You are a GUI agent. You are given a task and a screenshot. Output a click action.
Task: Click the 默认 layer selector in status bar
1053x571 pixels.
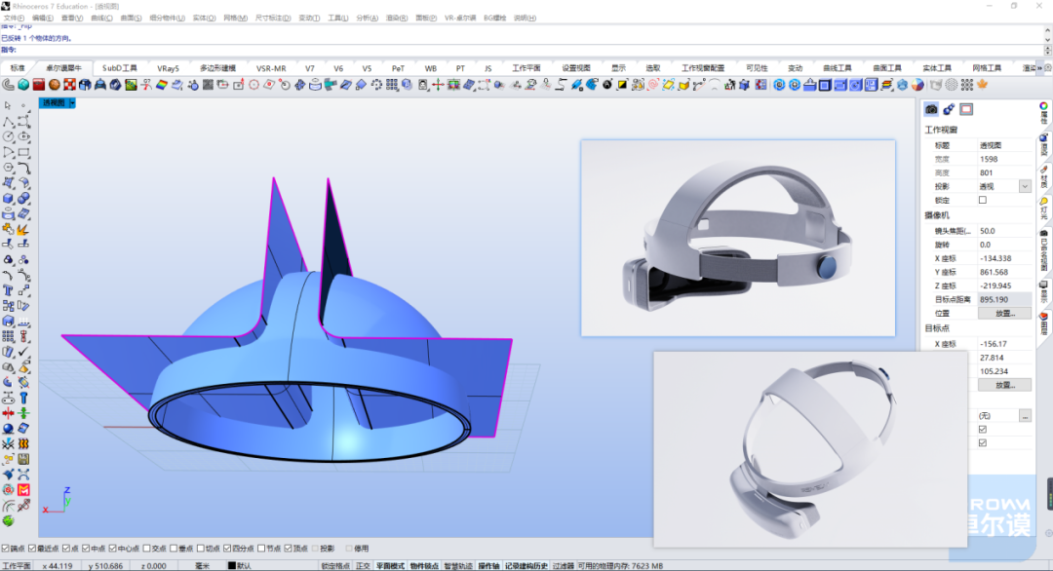click(244, 565)
